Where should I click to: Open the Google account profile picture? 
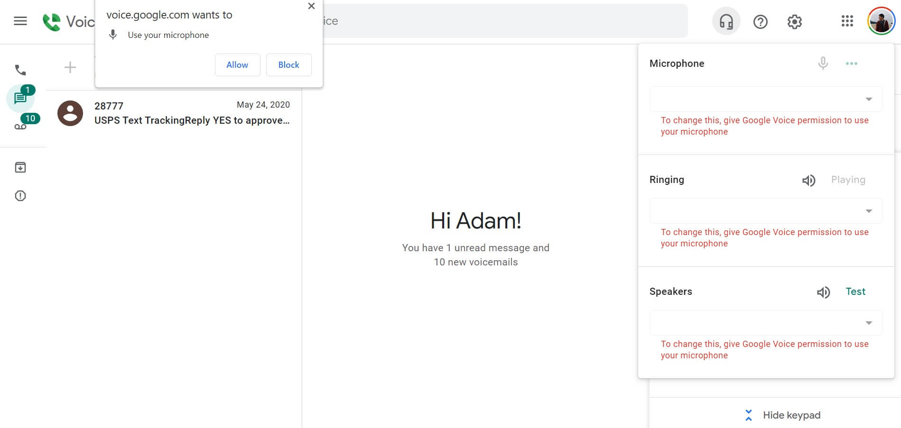(882, 21)
